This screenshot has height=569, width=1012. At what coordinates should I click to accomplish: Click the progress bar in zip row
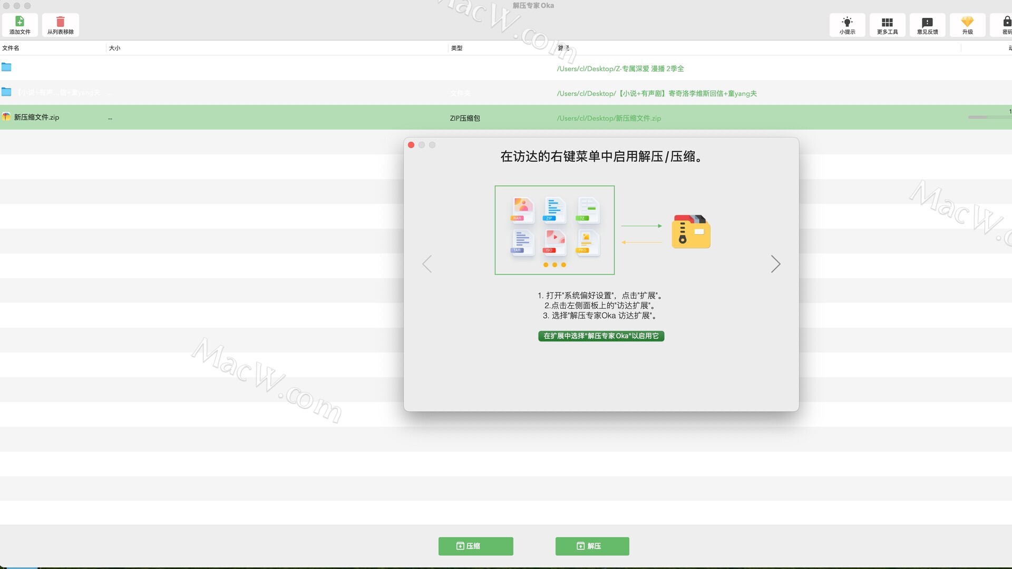tap(989, 117)
